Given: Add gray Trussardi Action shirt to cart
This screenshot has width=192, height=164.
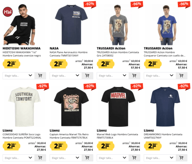Looking at the screenshot, I should click(134, 76).
